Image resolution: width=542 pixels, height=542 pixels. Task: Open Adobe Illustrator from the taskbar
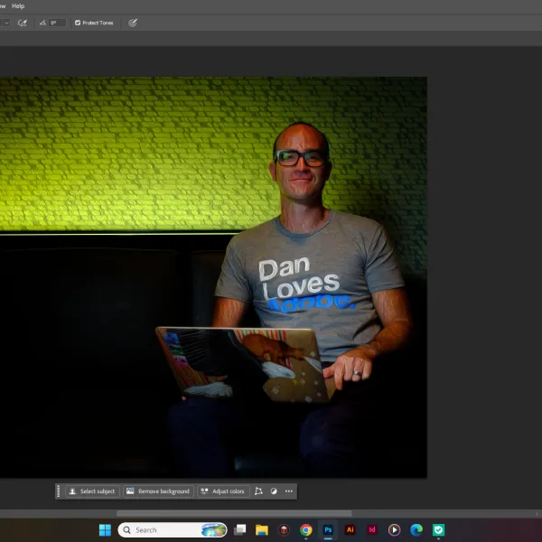(350, 529)
